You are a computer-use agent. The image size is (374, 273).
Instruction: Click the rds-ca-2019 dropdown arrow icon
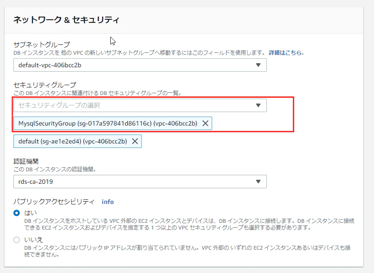(x=258, y=182)
